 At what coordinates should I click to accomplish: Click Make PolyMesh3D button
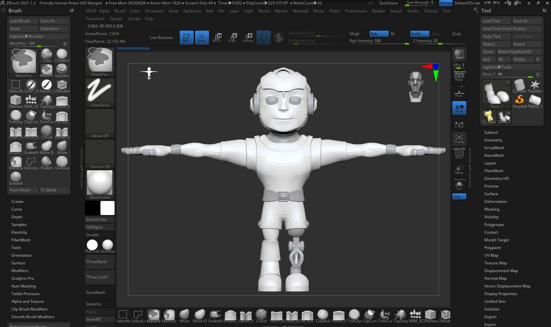click(519, 52)
